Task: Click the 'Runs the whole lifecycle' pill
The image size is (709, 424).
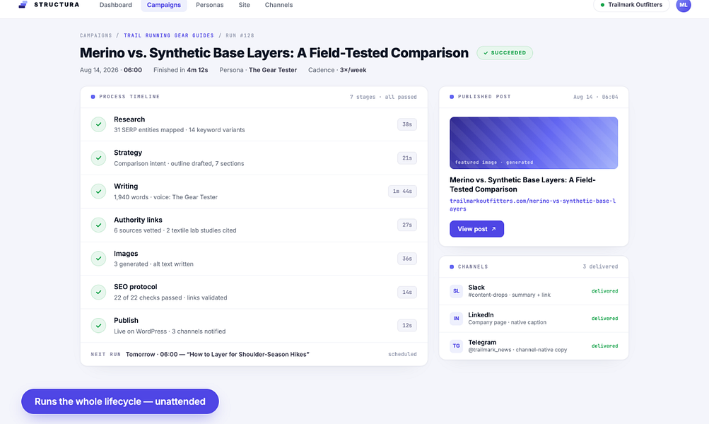Action: (x=120, y=401)
